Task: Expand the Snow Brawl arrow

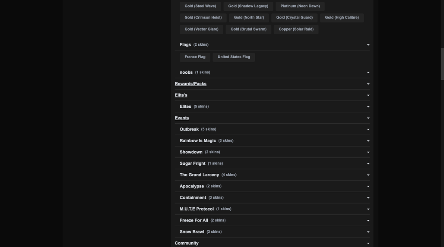Action: point(368,232)
